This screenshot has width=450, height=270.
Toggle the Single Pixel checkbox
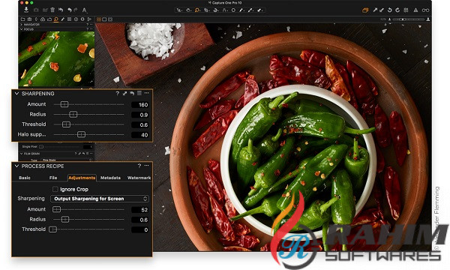click(x=41, y=146)
